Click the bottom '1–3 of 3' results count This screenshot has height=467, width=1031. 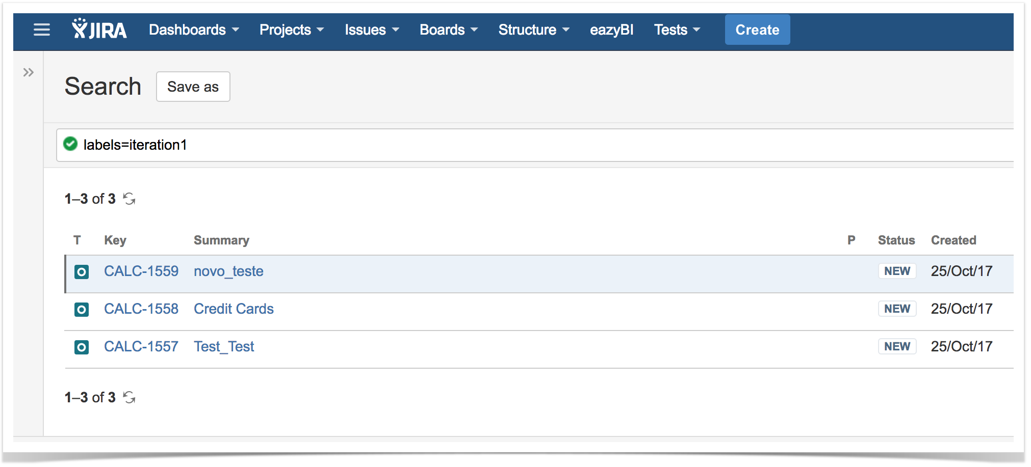[x=90, y=397]
